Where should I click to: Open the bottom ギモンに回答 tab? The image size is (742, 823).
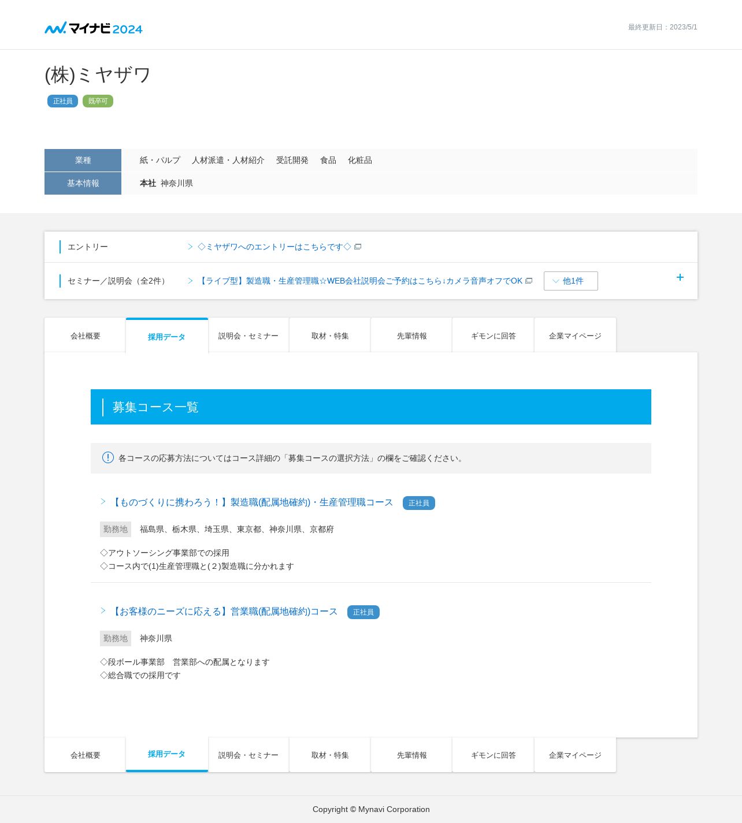point(493,755)
